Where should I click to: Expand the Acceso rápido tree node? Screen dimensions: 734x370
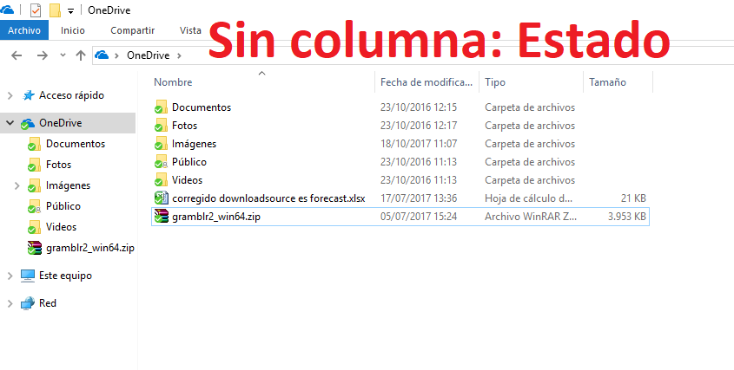click(10, 96)
